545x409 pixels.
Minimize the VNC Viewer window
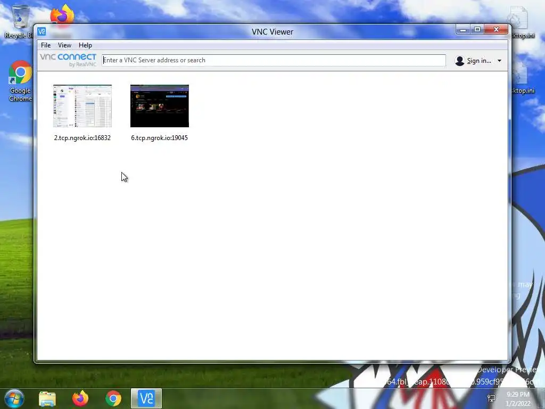[463, 30]
